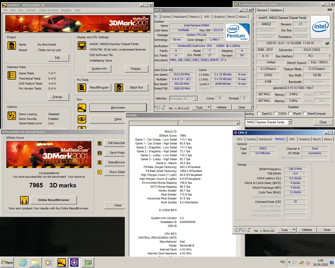Viewport: 335px width, 268px height.
Task: Open Tools dropdown arrow in upper CPU-Z window
Action: click(209, 107)
